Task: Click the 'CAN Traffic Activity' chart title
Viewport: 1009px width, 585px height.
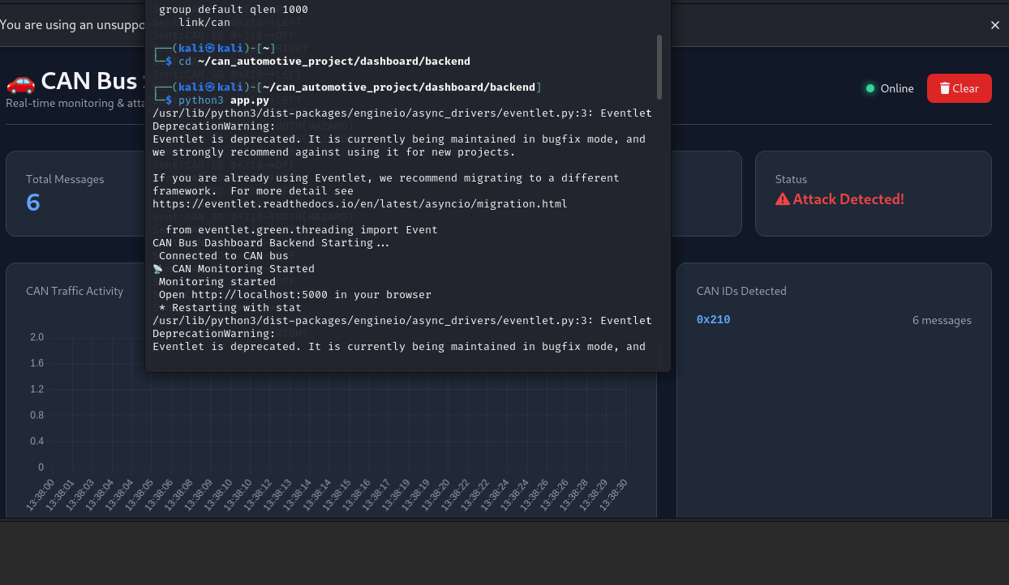Action: pyautogui.click(x=75, y=291)
